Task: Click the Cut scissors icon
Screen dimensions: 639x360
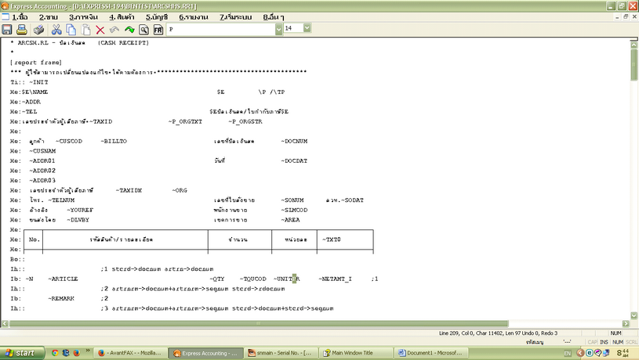Action: pos(56,29)
